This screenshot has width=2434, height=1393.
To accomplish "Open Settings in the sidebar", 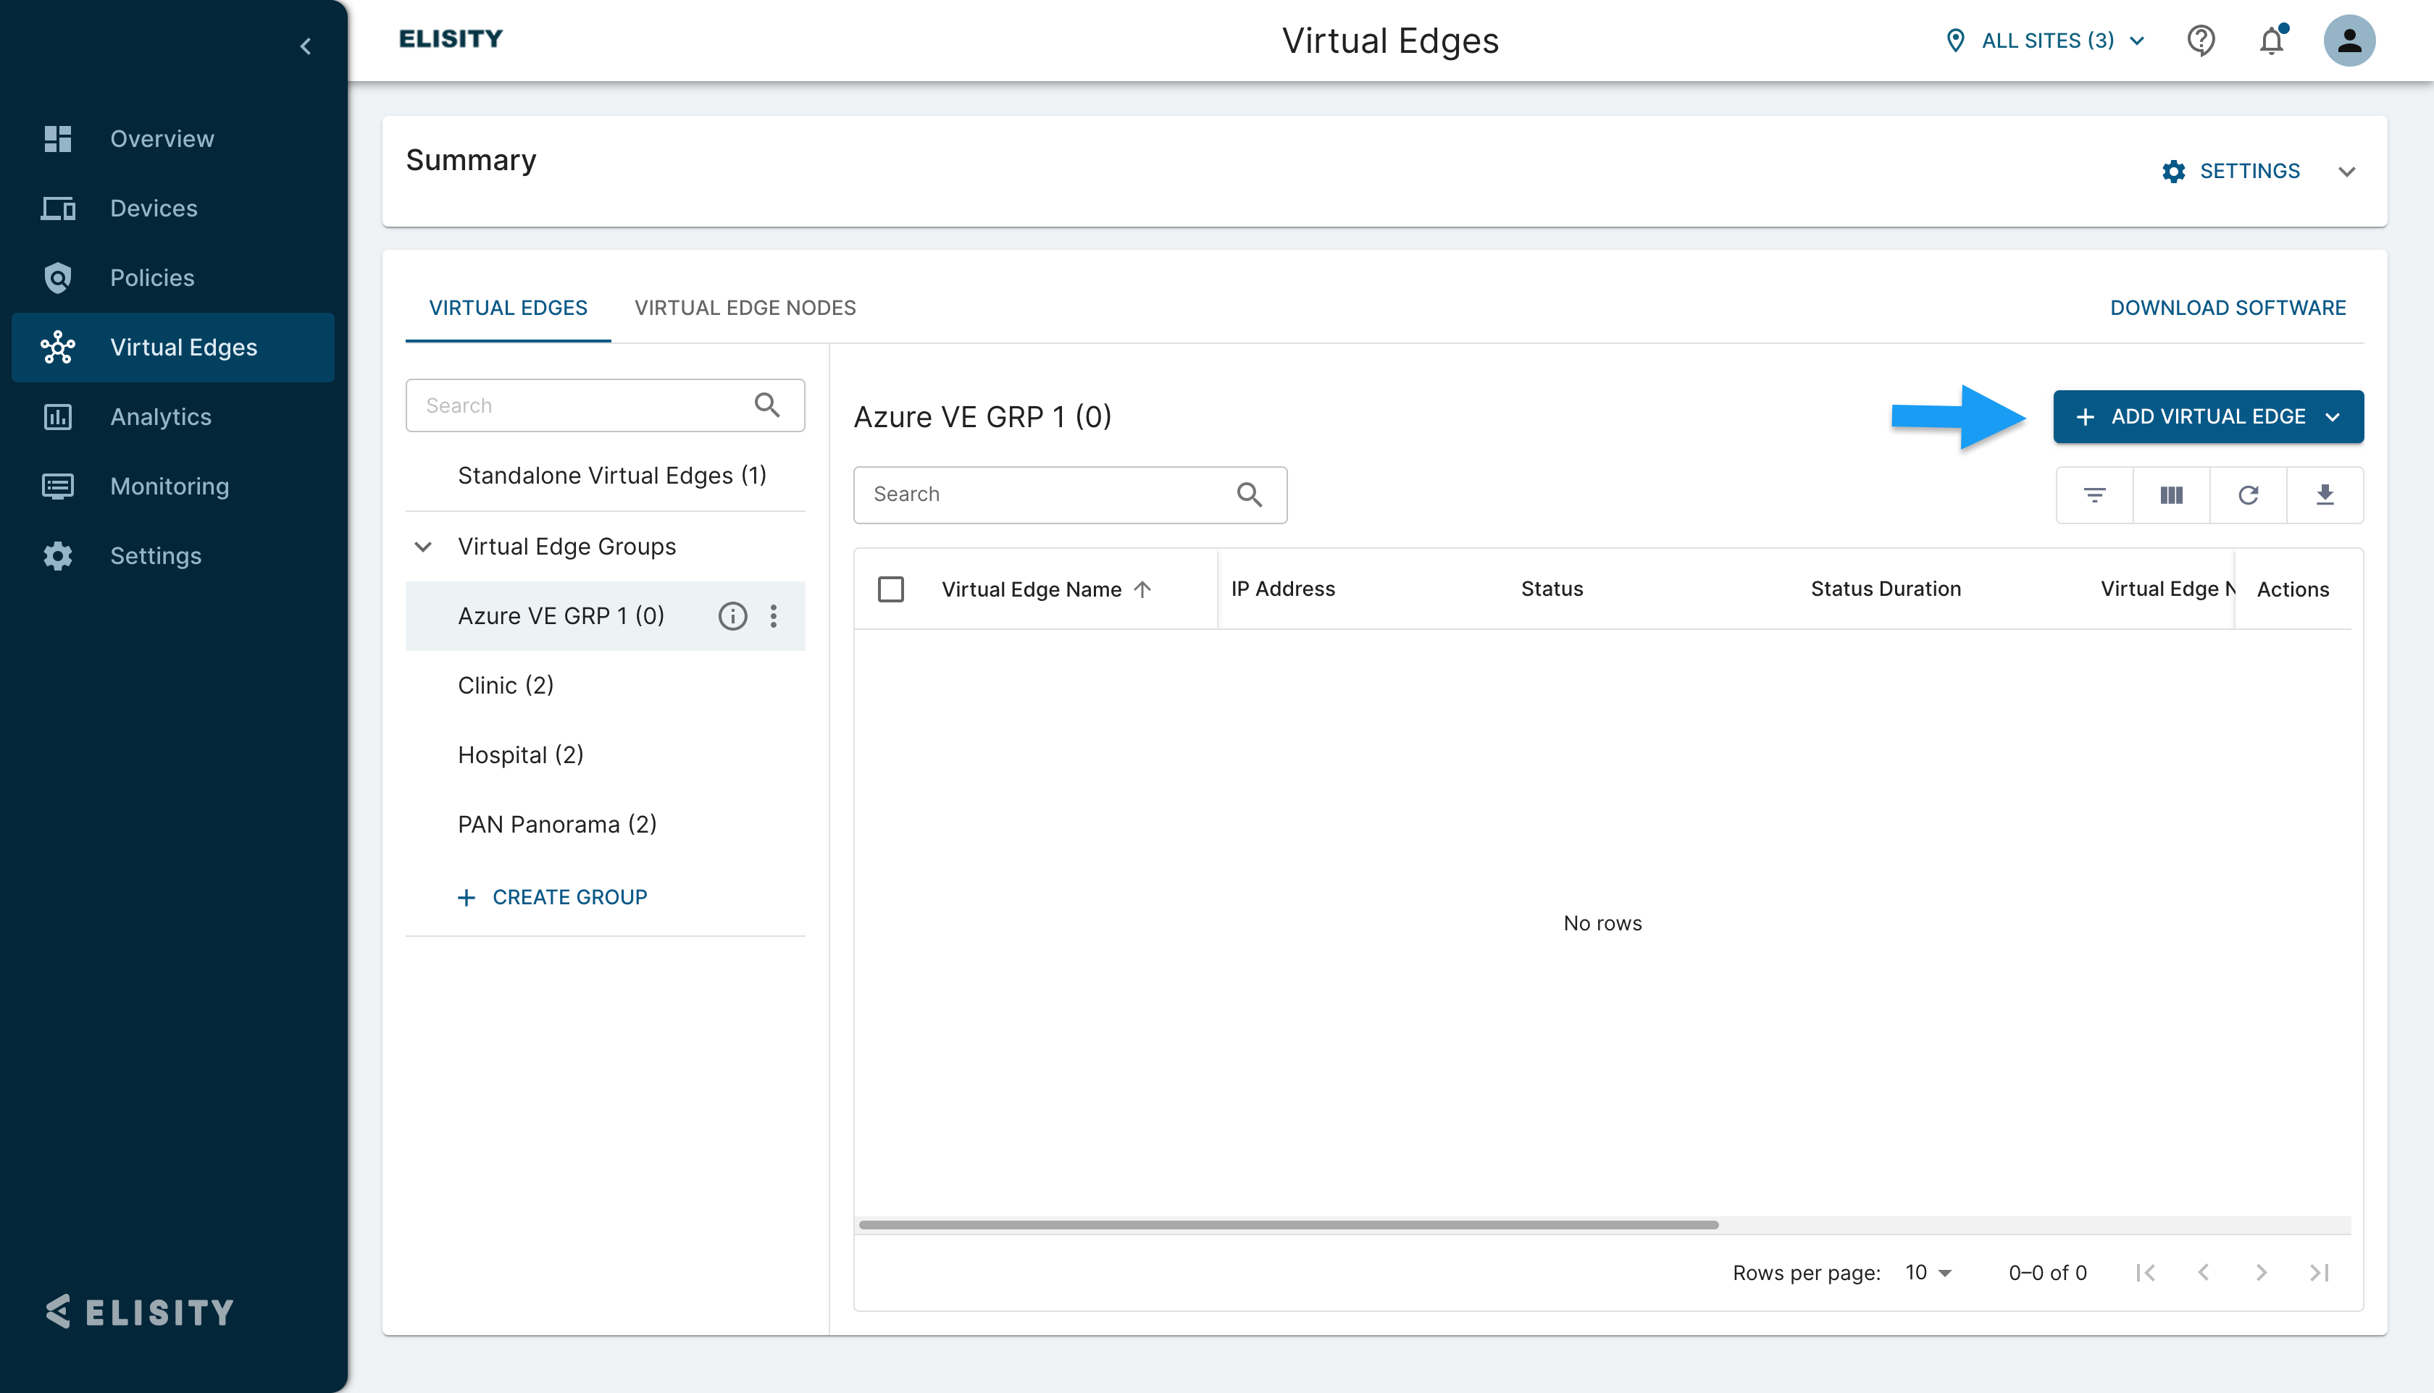I will [173, 556].
